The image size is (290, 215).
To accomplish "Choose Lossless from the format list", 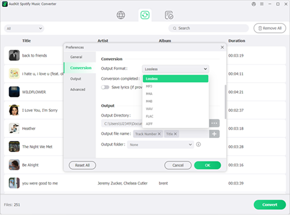I will [x=175, y=79].
